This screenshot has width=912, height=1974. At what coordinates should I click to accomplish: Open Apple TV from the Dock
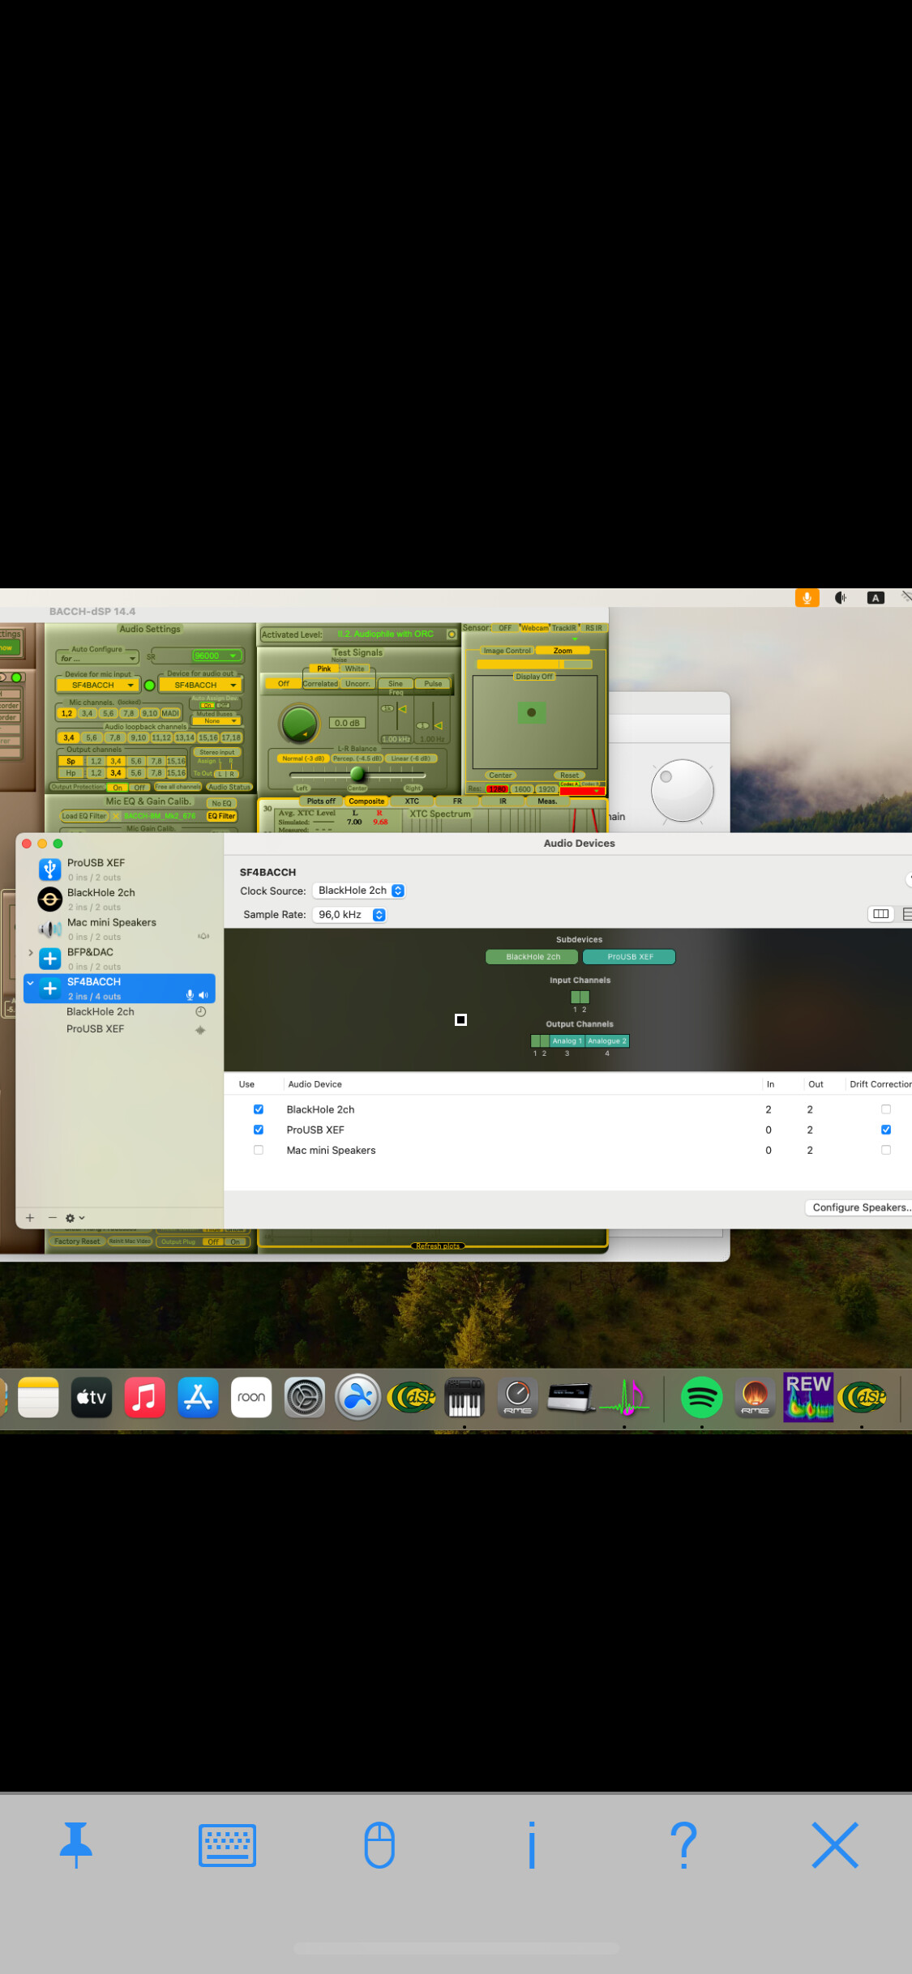click(92, 1397)
